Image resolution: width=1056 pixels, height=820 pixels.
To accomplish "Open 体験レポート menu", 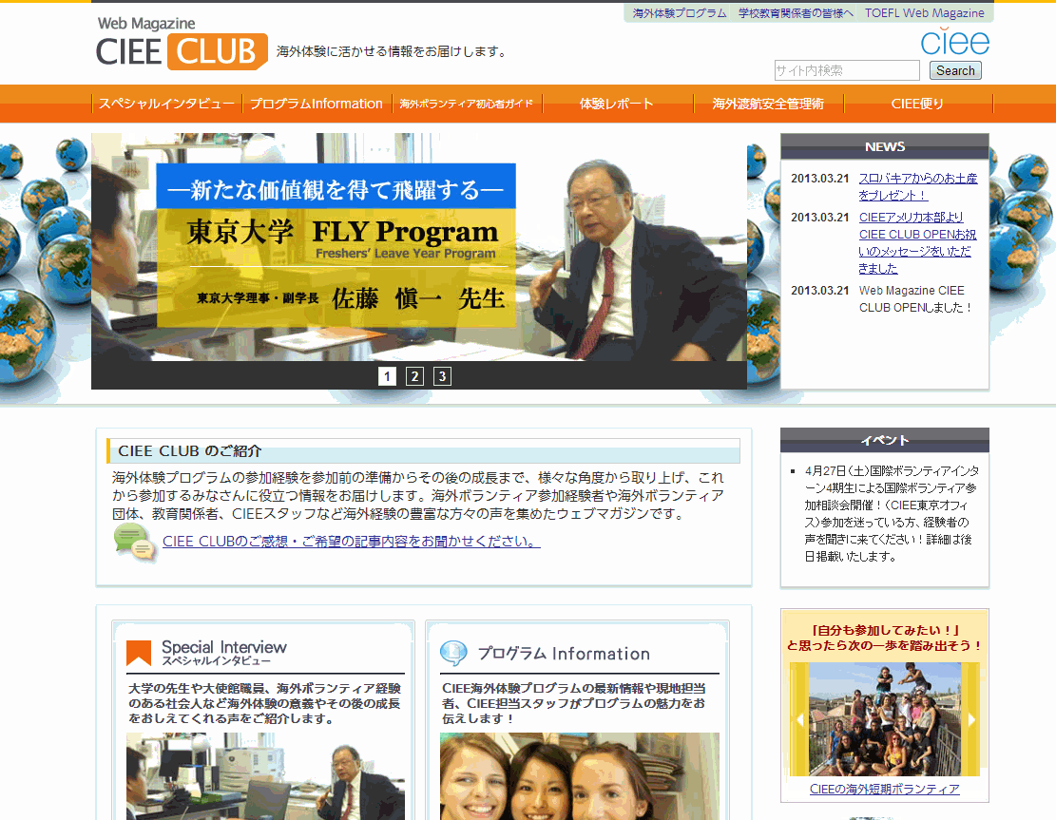I will [x=617, y=104].
